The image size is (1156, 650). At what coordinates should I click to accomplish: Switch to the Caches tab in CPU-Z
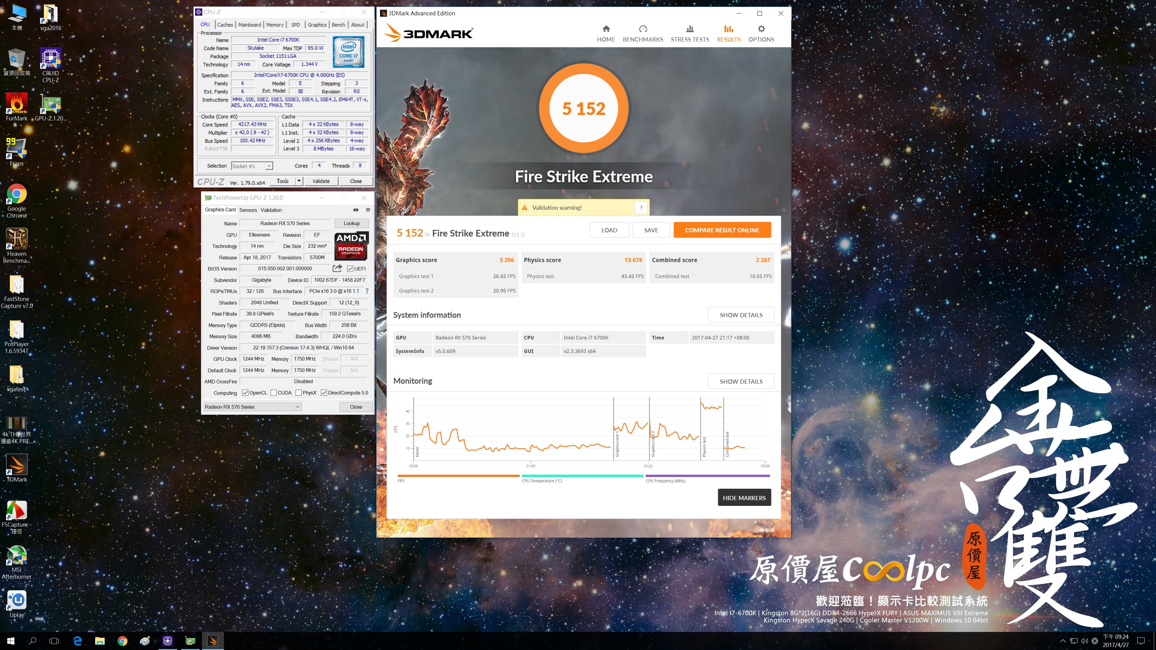[225, 25]
